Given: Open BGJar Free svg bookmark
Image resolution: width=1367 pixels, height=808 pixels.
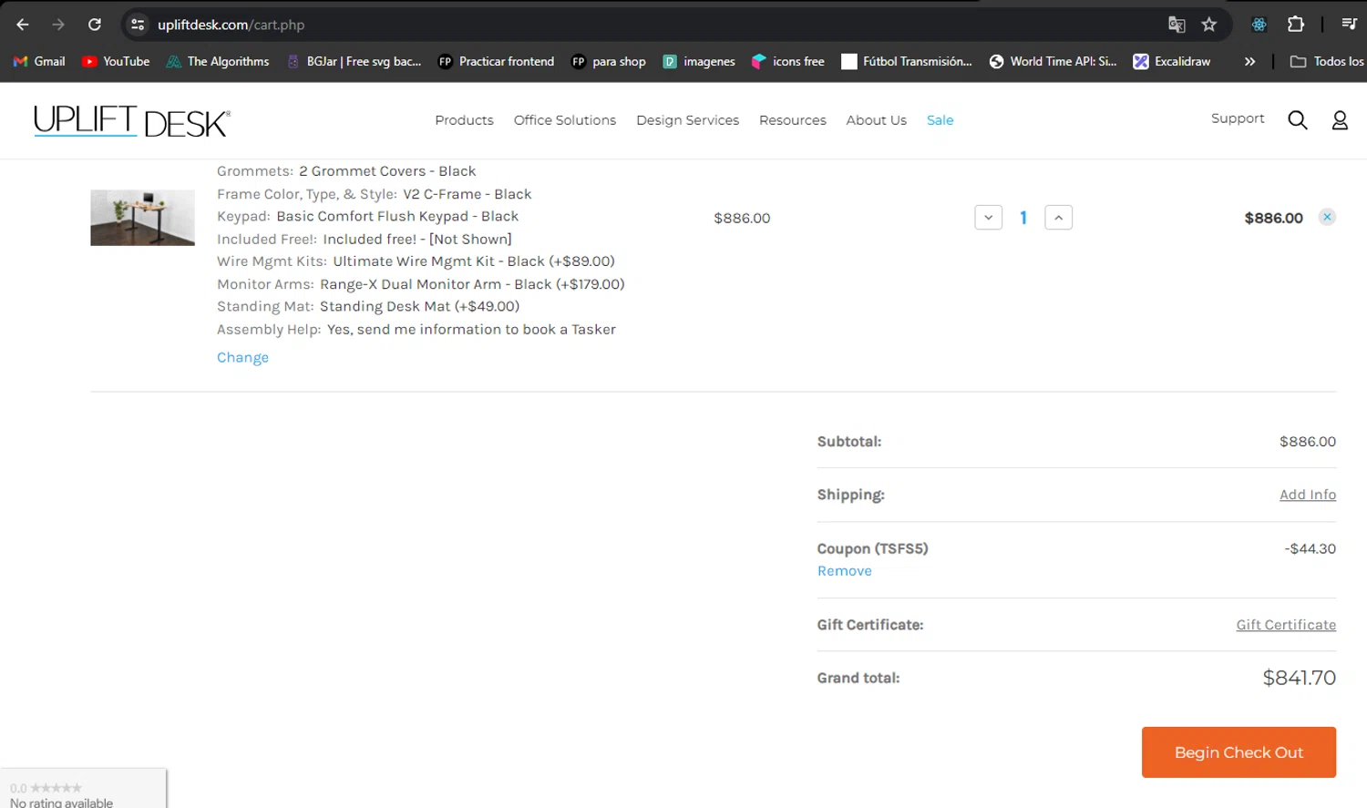Looking at the screenshot, I should tap(354, 61).
